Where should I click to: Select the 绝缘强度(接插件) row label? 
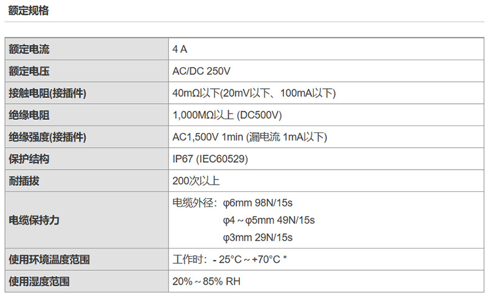(47, 137)
